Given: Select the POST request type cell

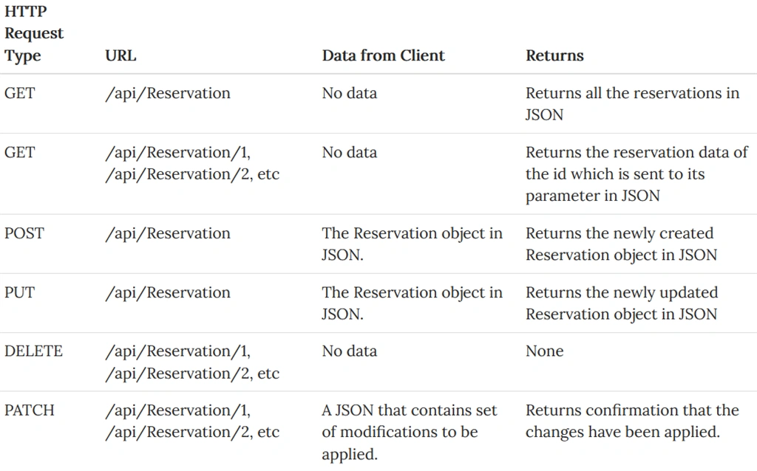Looking at the screenshot, I should click(24, 233).
